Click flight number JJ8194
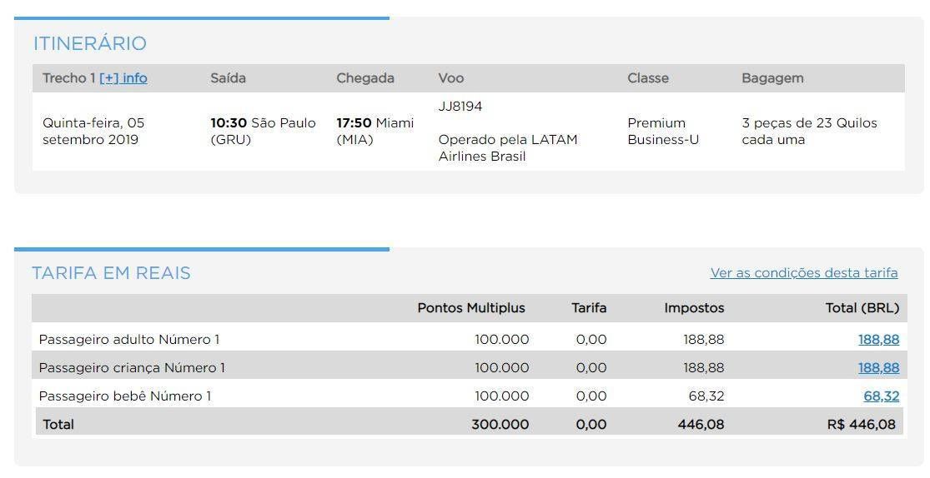The width and height of the screenshot is (930, 478). click(460, 107)
